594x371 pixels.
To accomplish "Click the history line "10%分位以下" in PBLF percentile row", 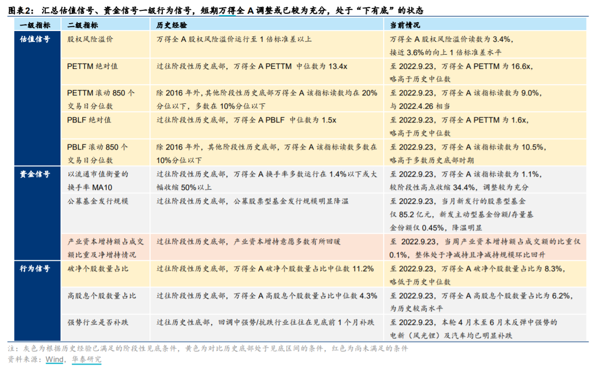I will click(179, 160).
